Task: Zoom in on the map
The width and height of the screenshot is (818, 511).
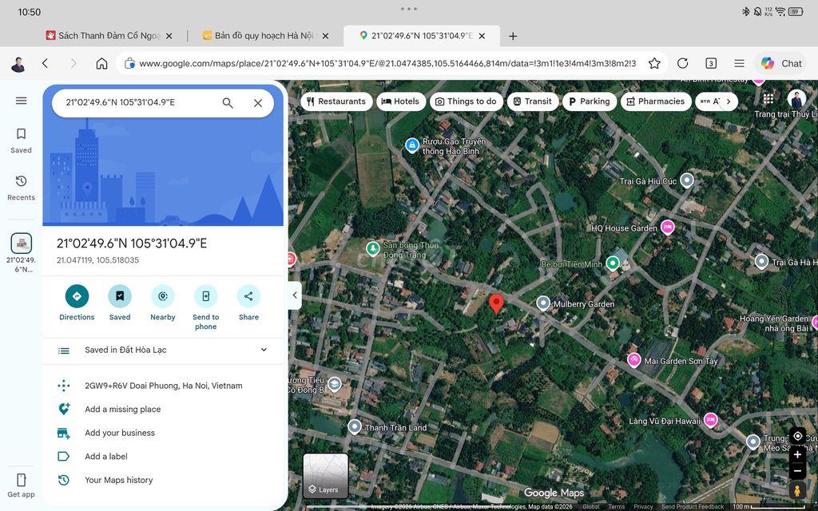Action: pyautogui.click(x=798, y=454)
